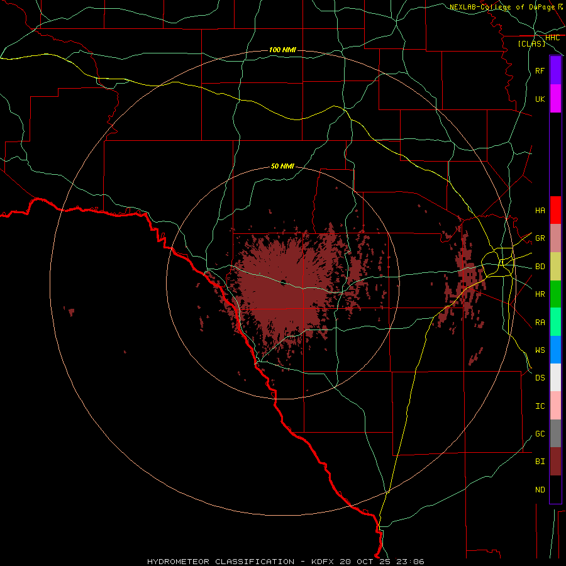Click the 100 NMI range ring label
566x566 pixels.
click(282, 50)
